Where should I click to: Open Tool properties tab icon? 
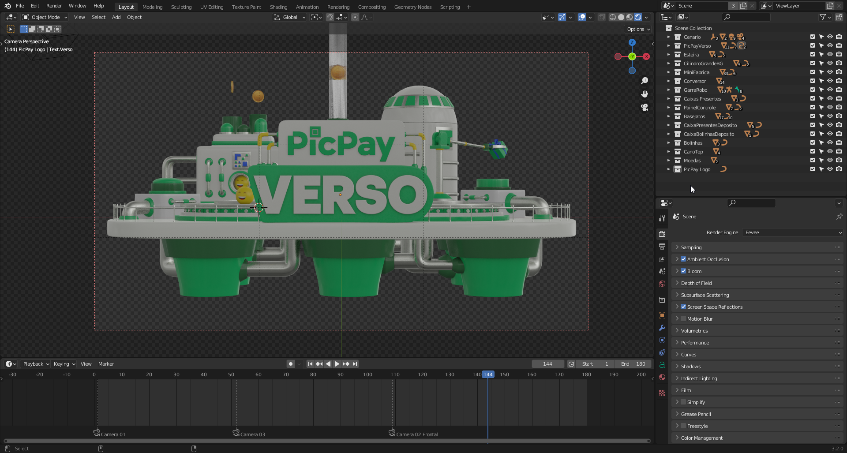[662, 218]
